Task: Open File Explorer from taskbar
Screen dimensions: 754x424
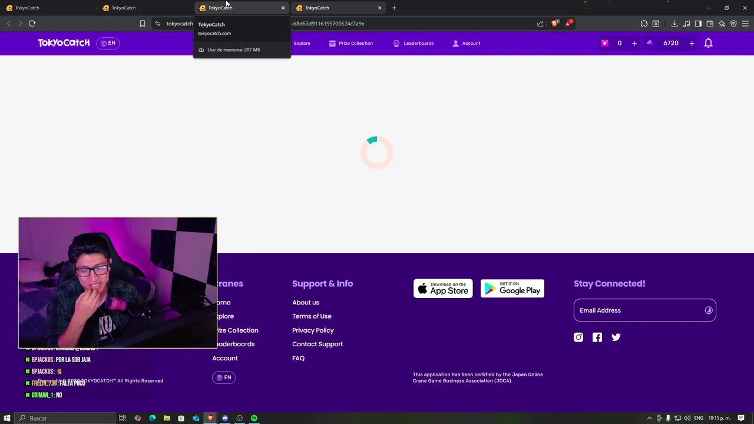Action: pos(167,418)
